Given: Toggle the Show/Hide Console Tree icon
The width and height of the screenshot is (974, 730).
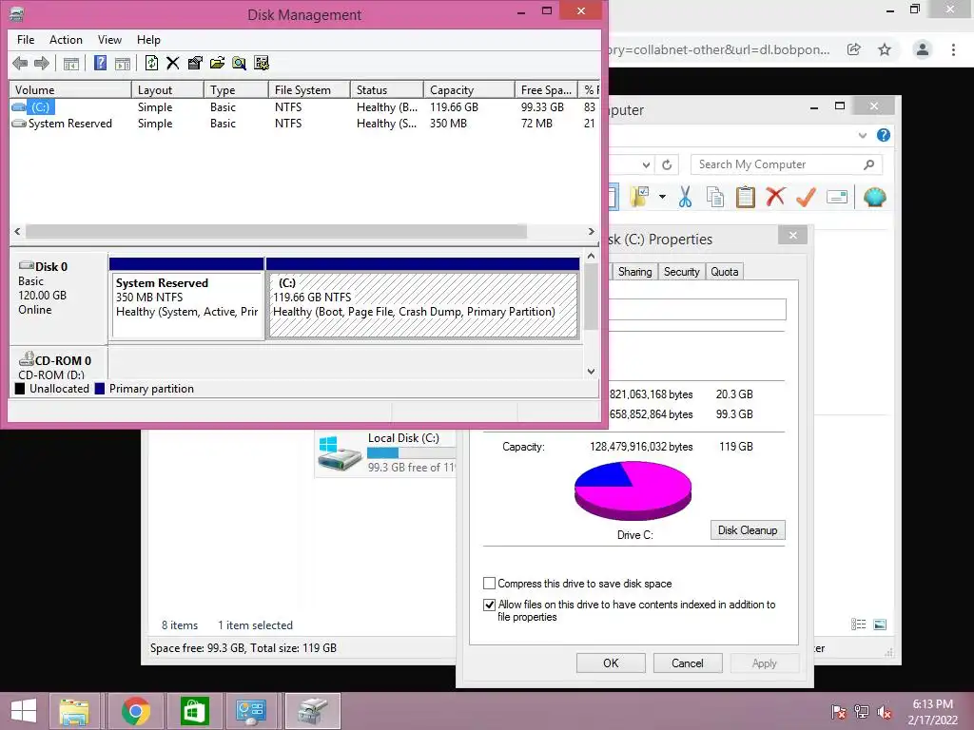Looking at the screenshot, I should click(x=71, y=63).
